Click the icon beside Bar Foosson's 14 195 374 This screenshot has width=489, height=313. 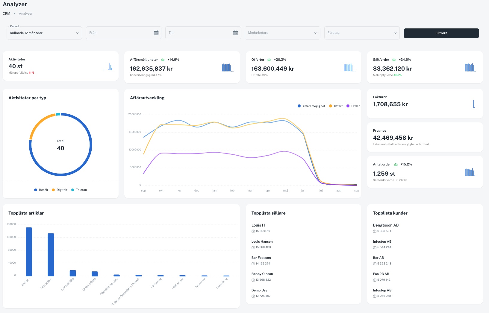coord(253,264)
